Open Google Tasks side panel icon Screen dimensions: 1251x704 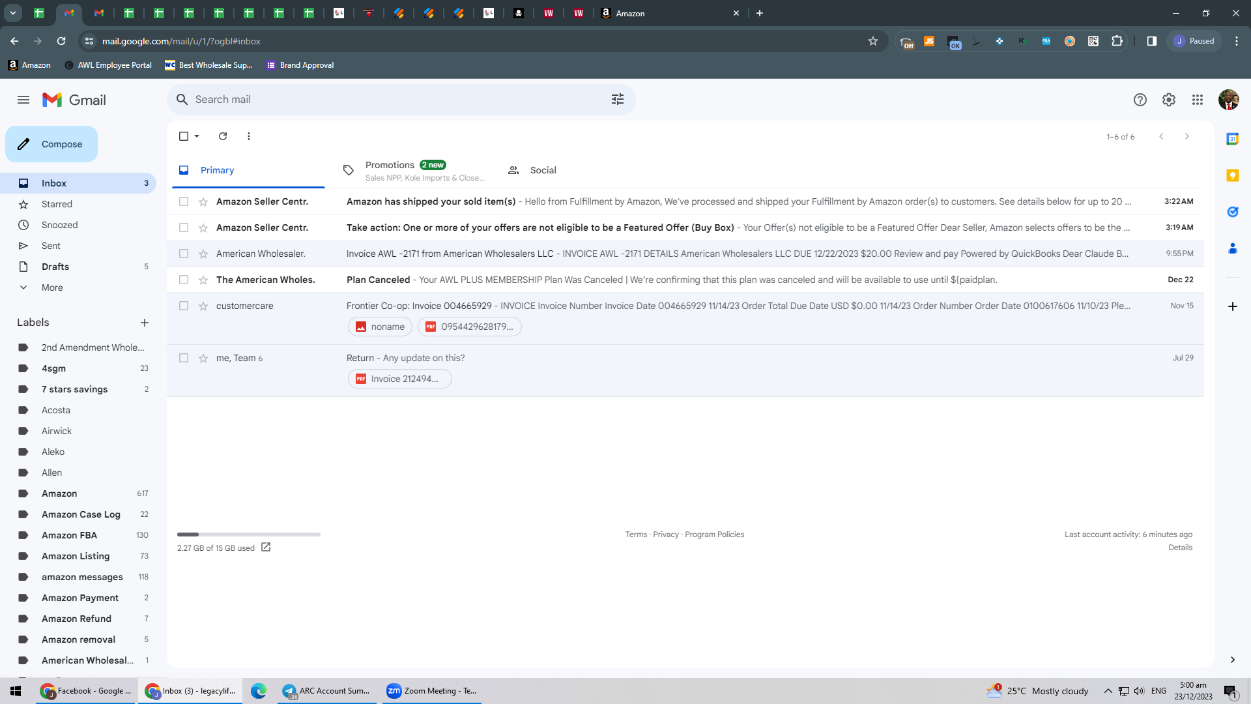click(1232, 212)
